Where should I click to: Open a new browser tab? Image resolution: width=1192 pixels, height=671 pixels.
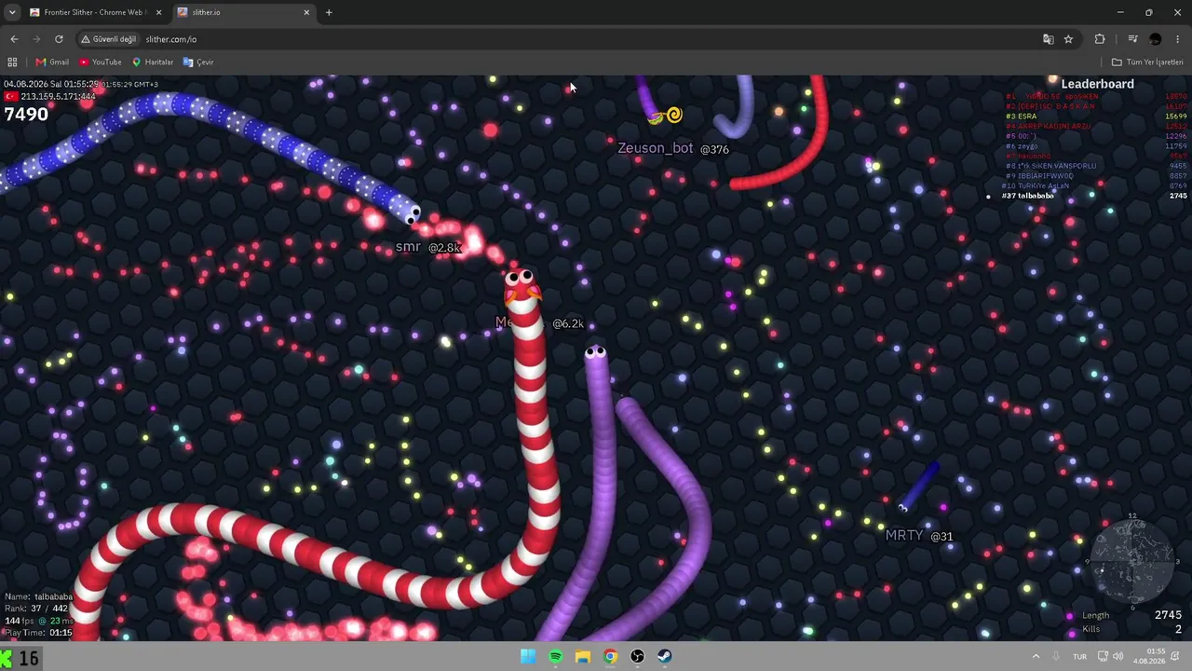(329, 12)
